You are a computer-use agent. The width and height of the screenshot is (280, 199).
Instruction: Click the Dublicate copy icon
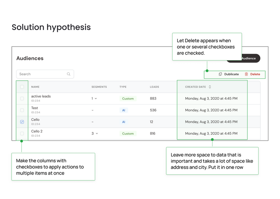click(220, 74)
